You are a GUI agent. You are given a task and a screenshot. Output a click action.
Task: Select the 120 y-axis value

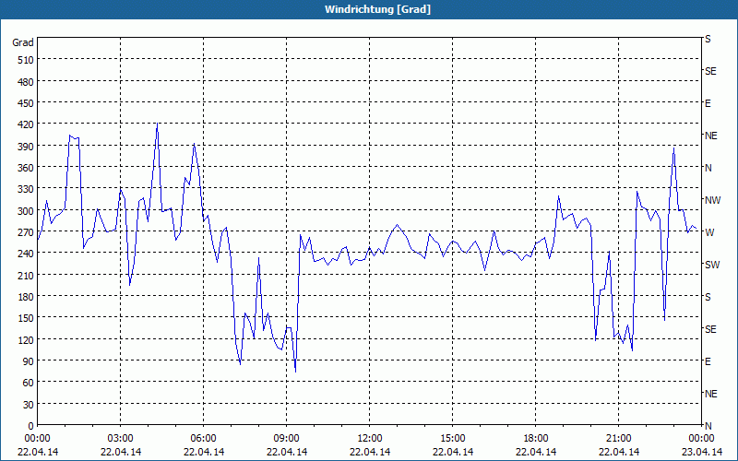[x=27, y=339]
